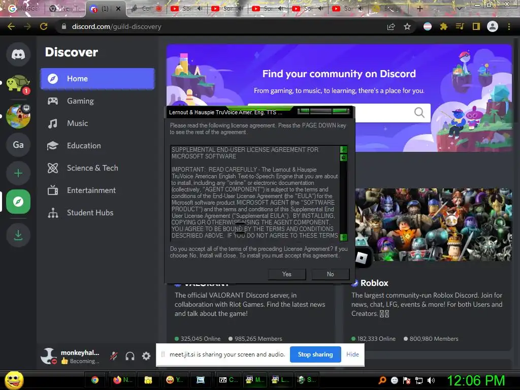Image resolution: width=520 pixels, height=390 pixels.
Task: Reload the page with the refresh icon
Action: point(44,26)
